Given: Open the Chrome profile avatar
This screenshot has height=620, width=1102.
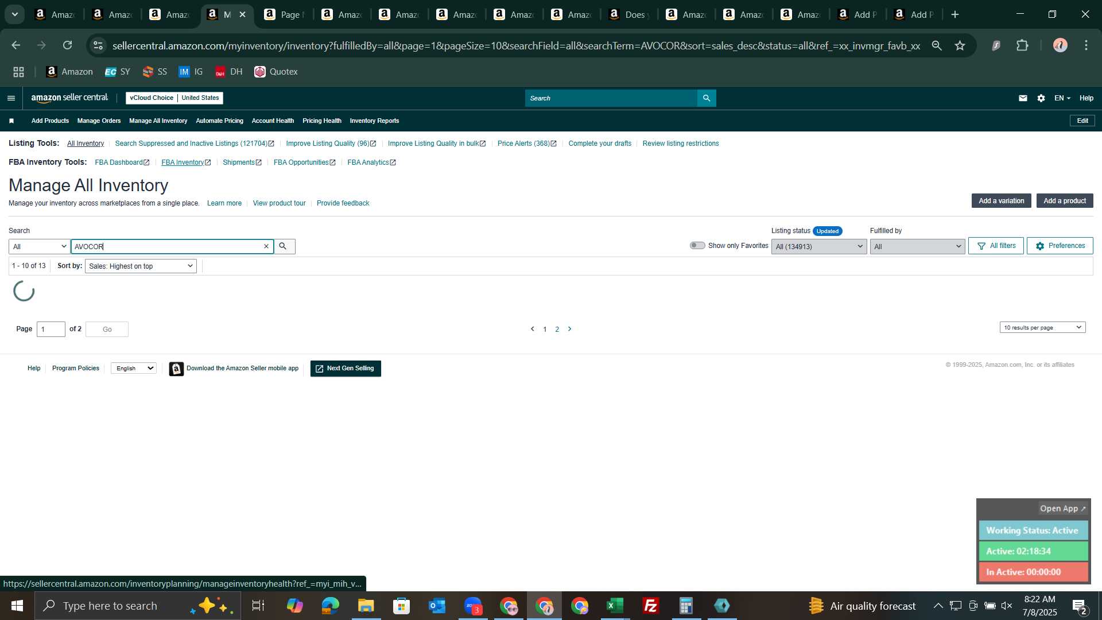Looking at the screenshot, I should pyautogui.click(x=1060, y=45).
